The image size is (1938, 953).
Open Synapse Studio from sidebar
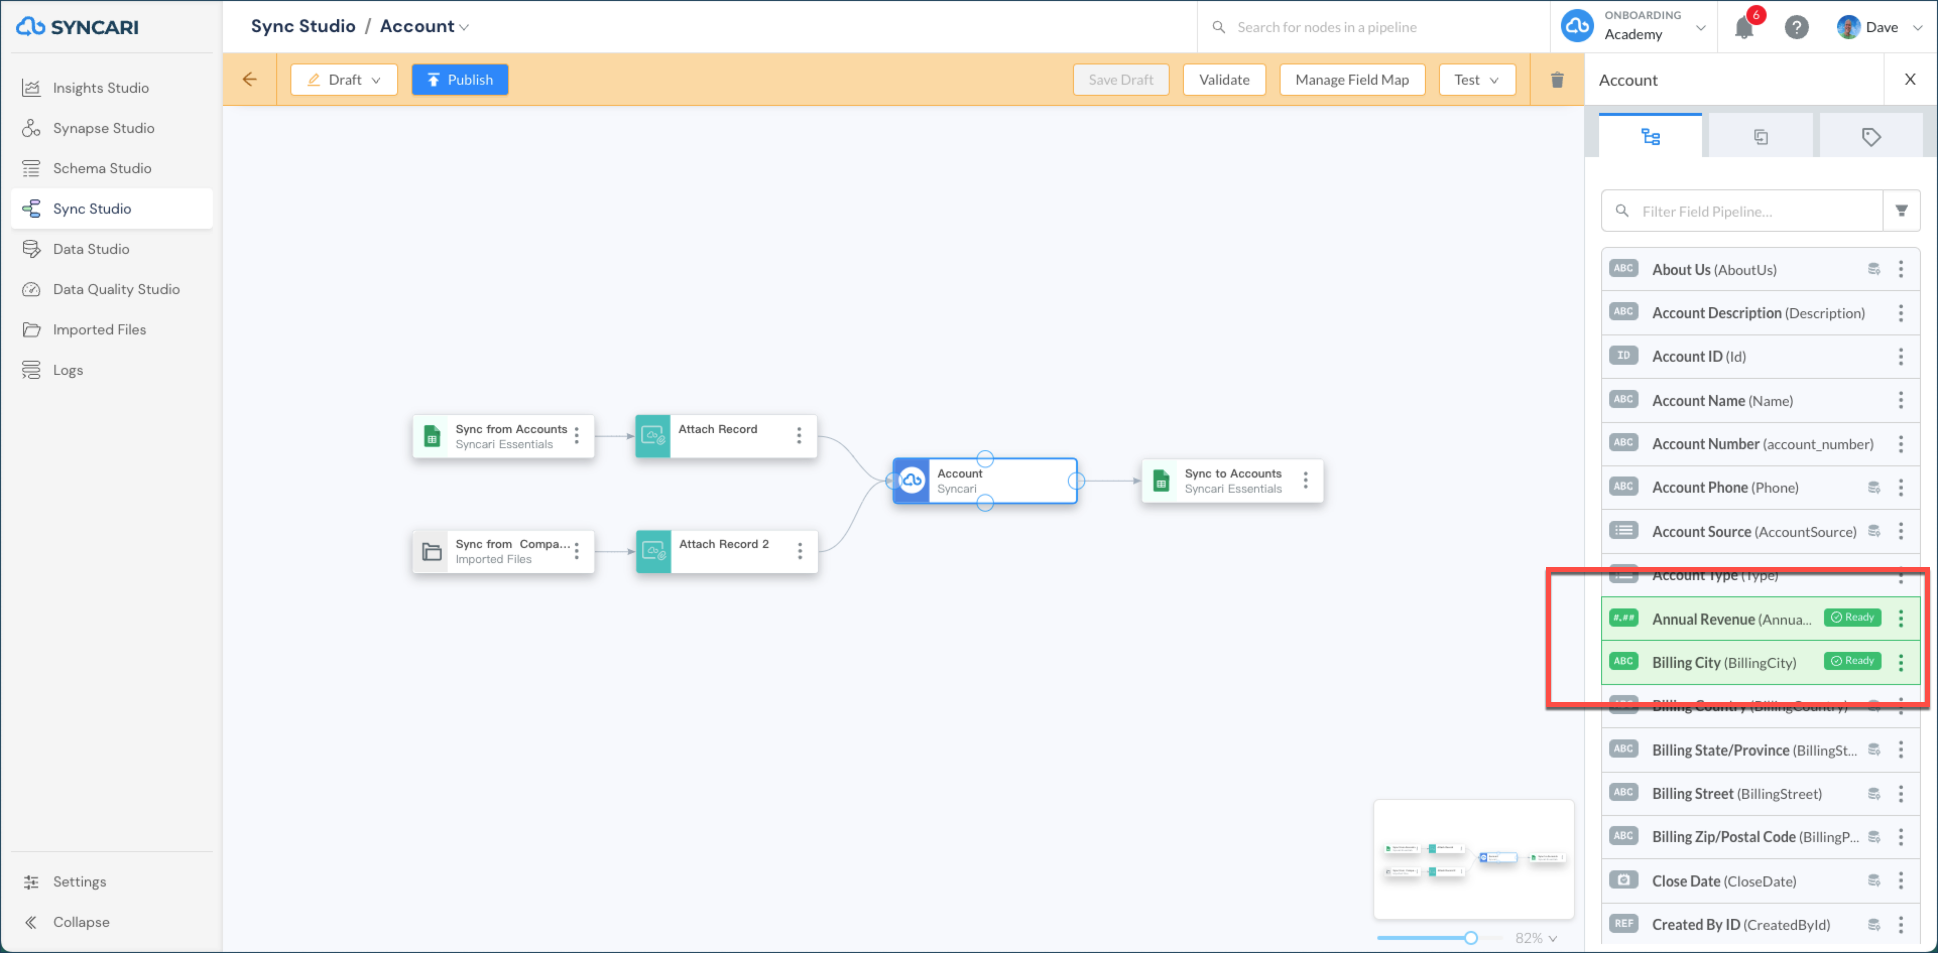click(103, 128)
